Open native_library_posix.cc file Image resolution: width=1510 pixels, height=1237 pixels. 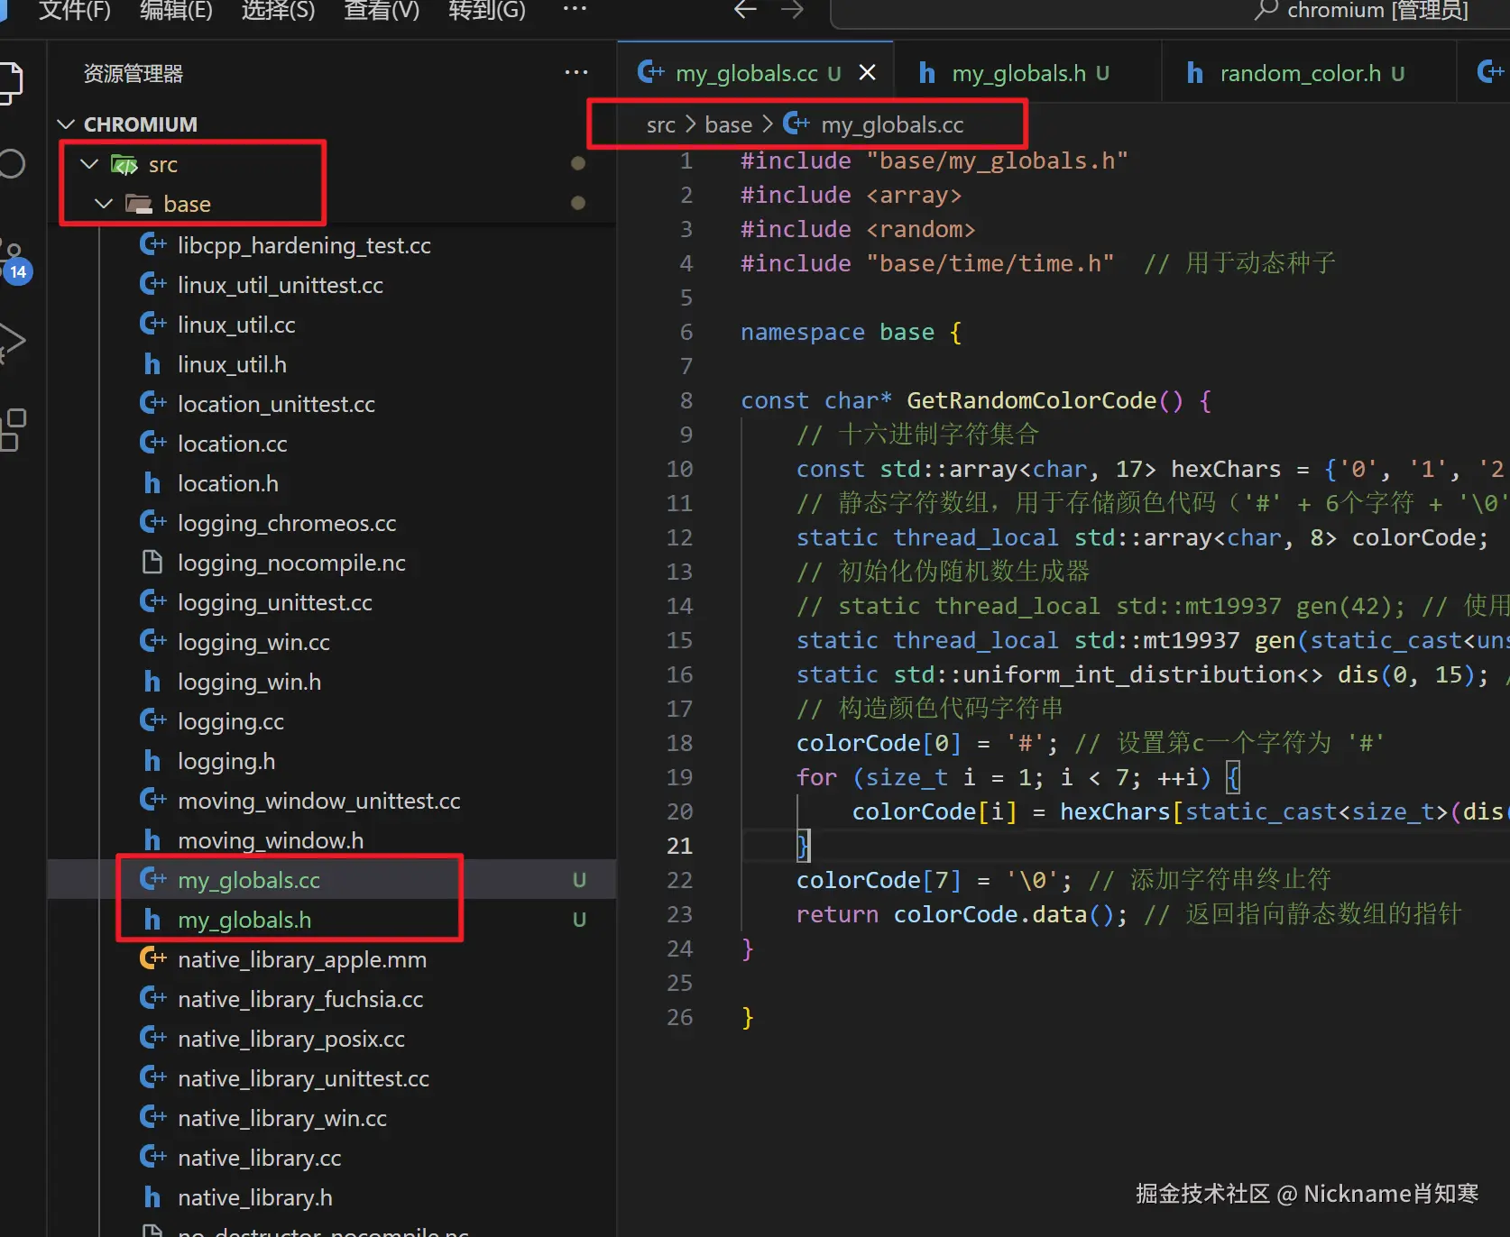click(291, 1039)
